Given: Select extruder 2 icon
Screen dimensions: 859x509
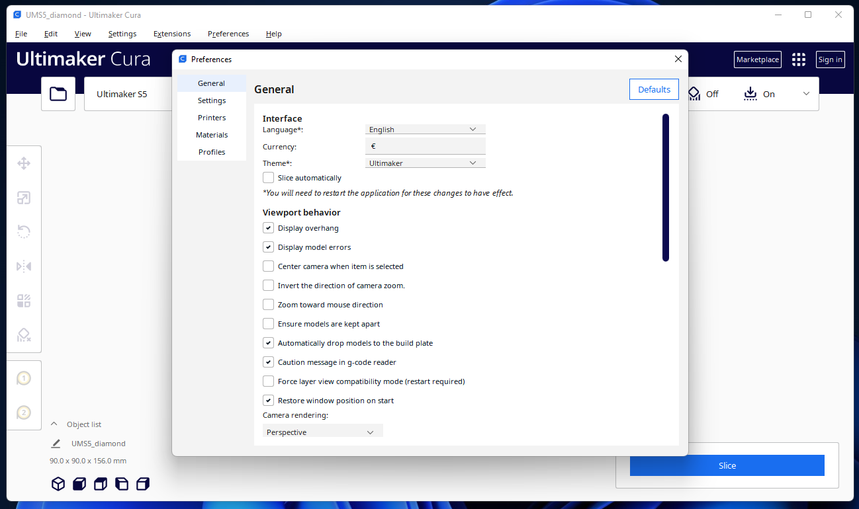Looking at the screenshot, I should tap(24, 412).
